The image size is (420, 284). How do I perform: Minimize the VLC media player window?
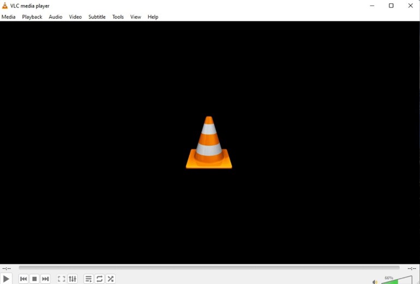[x=372, y=5]
